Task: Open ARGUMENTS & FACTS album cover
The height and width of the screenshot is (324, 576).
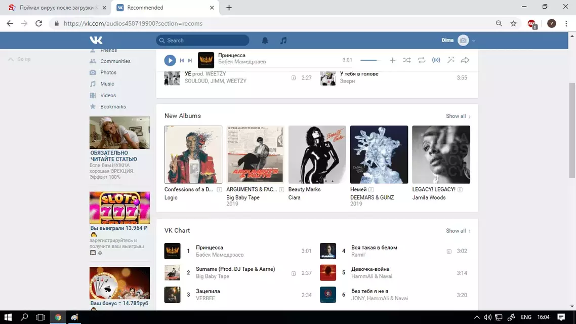Action: click(255, 154)
